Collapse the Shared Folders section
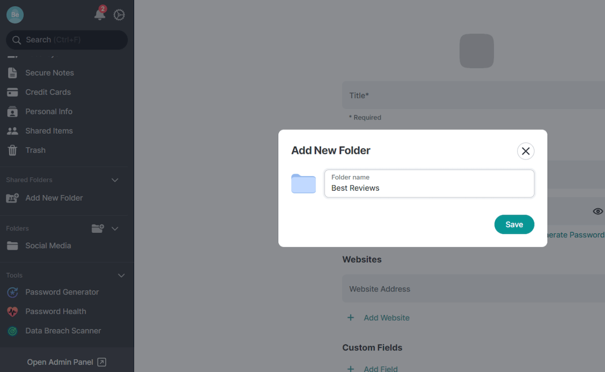The image size is (605, 372). [115, 180]
